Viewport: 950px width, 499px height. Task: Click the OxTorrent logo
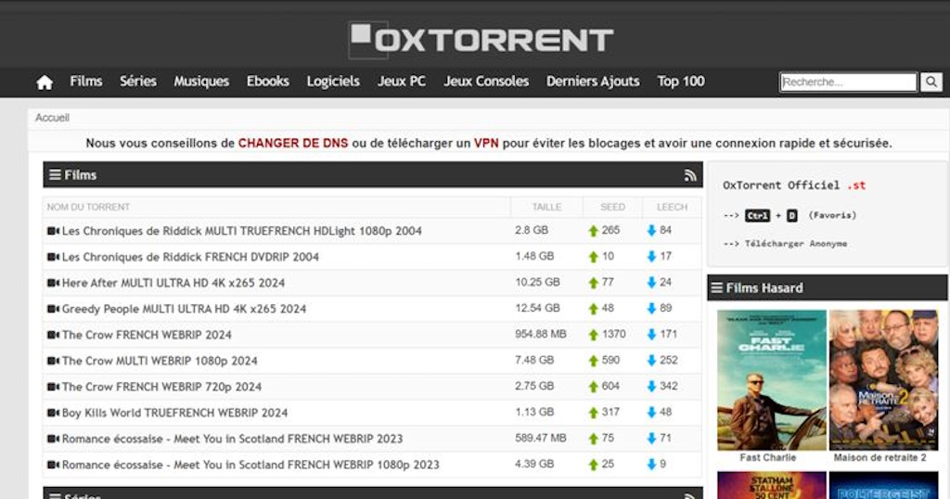tap(481, 40)
